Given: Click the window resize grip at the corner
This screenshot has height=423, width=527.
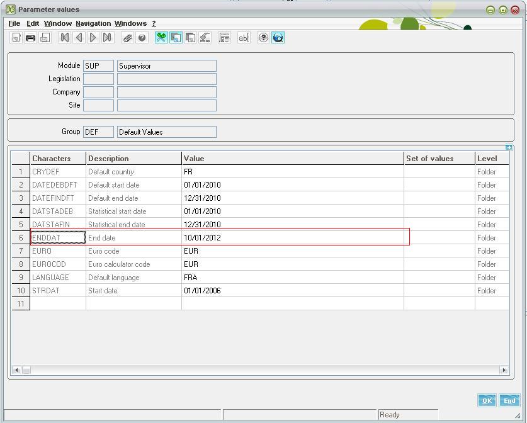Looking at the screenshot, I should pyautogui.click(x=518, y=415).
